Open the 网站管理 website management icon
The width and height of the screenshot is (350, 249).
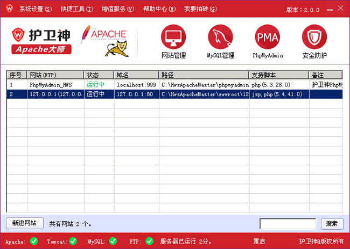coord(173,36)
